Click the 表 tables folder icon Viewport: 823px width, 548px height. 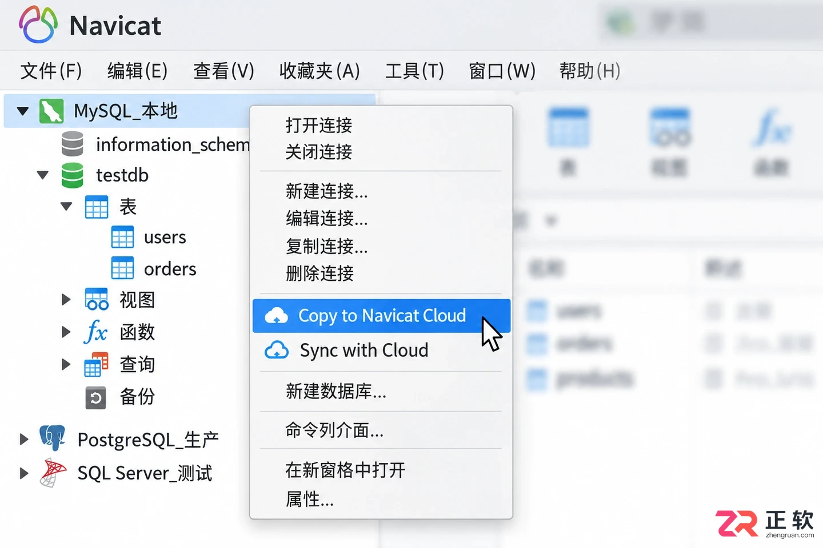[97, 207]
